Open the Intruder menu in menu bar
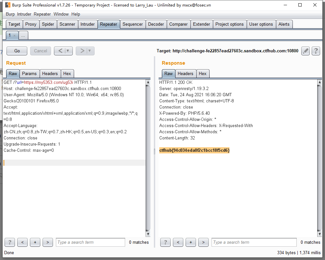325x260 pixels. pos(24,14)
